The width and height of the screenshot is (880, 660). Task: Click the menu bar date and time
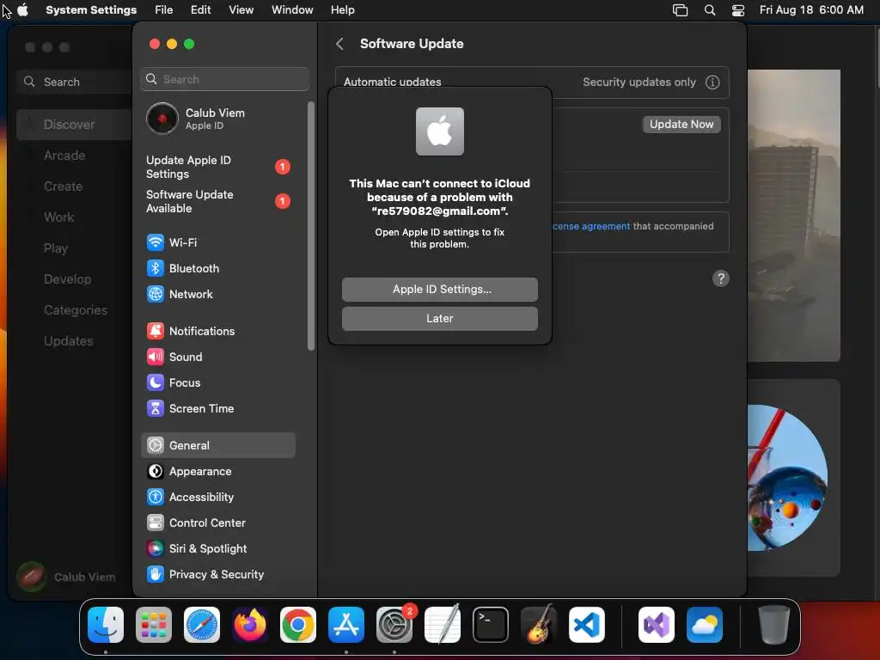pos(811,10)
